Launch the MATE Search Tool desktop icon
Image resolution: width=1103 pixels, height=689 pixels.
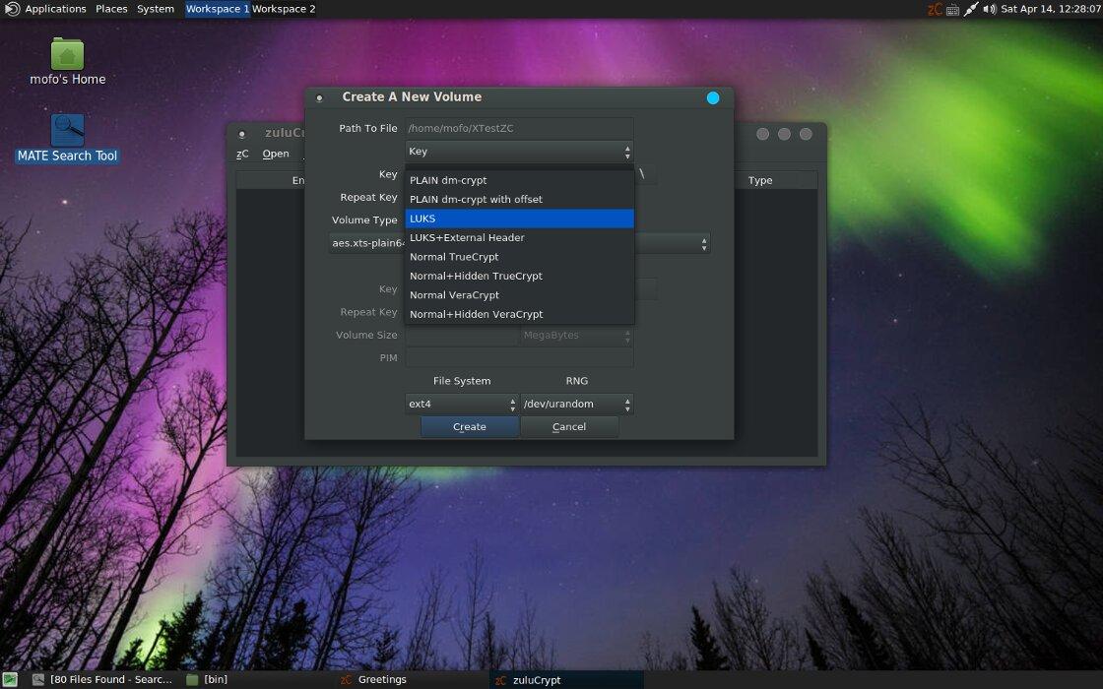pyautogui.click(x=67, y=131)
